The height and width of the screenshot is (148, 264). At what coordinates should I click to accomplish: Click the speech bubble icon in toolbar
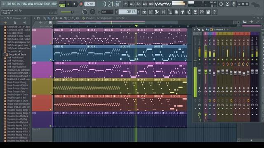click(x=202, y=12)
